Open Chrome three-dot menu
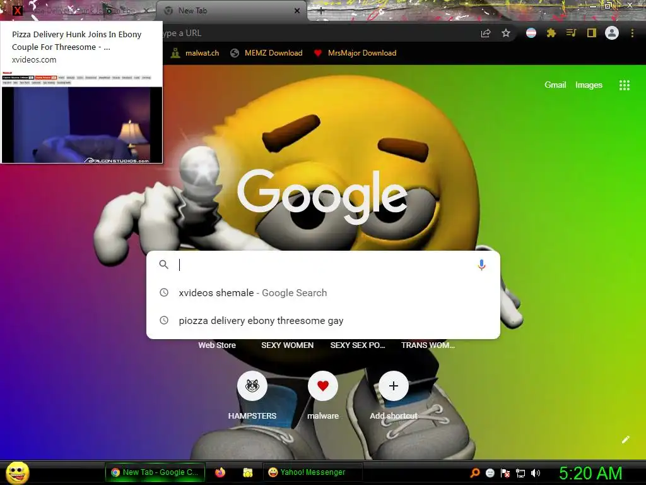Viewport: 646px width, 485px height. (632, 33)
